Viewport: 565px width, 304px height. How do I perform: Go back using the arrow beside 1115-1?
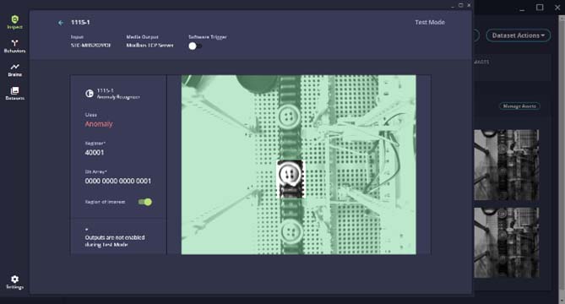click(61, 23)
